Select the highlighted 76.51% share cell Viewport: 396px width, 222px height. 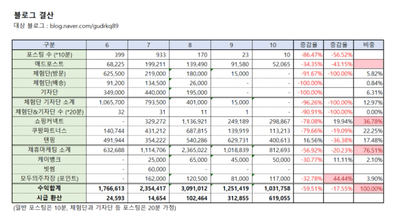(x=368, y=150)
